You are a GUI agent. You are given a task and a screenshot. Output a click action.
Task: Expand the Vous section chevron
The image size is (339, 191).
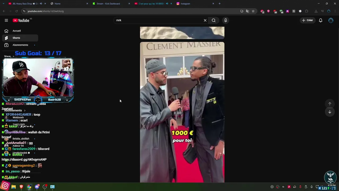(13, 57)
